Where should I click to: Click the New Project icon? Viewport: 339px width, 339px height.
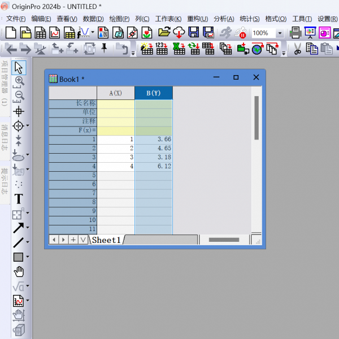(x=11, y=33)
